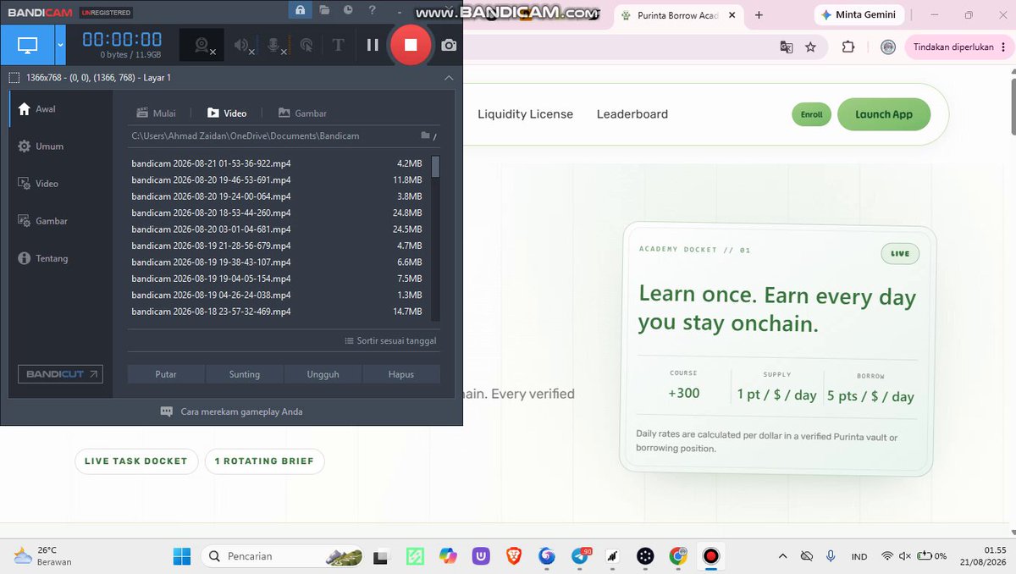Open the scheduled recording clock icon
The width and height of the screenshot is (1016, 574).
pyautogui.click(x=348, y=10)
